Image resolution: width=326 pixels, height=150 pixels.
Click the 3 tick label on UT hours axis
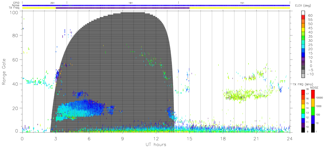[55, 138]
